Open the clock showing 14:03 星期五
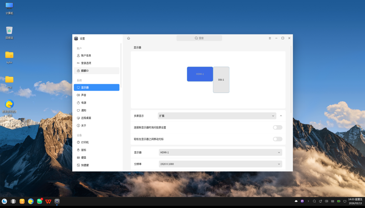The width and height of the screenshot is (365, 208). click(355, 201)
